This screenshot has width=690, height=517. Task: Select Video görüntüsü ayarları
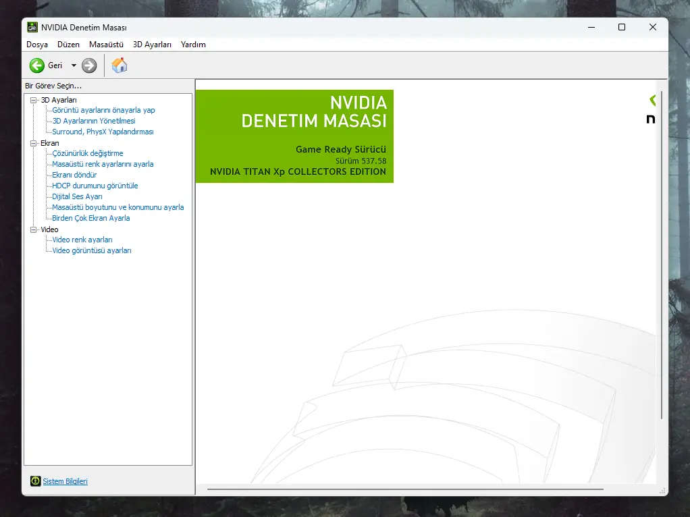click(x=92, y=250)
